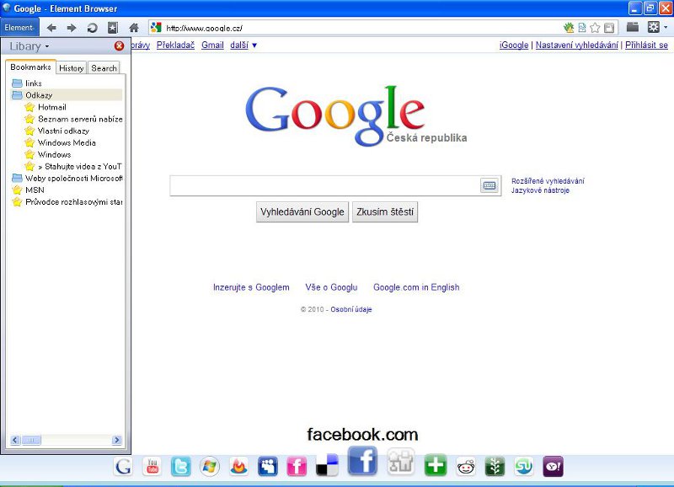Open MySpace from the dock

pyautogui.click(x=267, y=467)
